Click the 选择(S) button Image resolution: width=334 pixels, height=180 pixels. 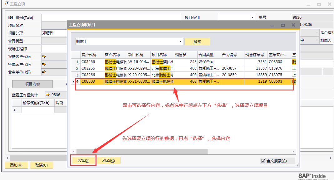(83, 160)
